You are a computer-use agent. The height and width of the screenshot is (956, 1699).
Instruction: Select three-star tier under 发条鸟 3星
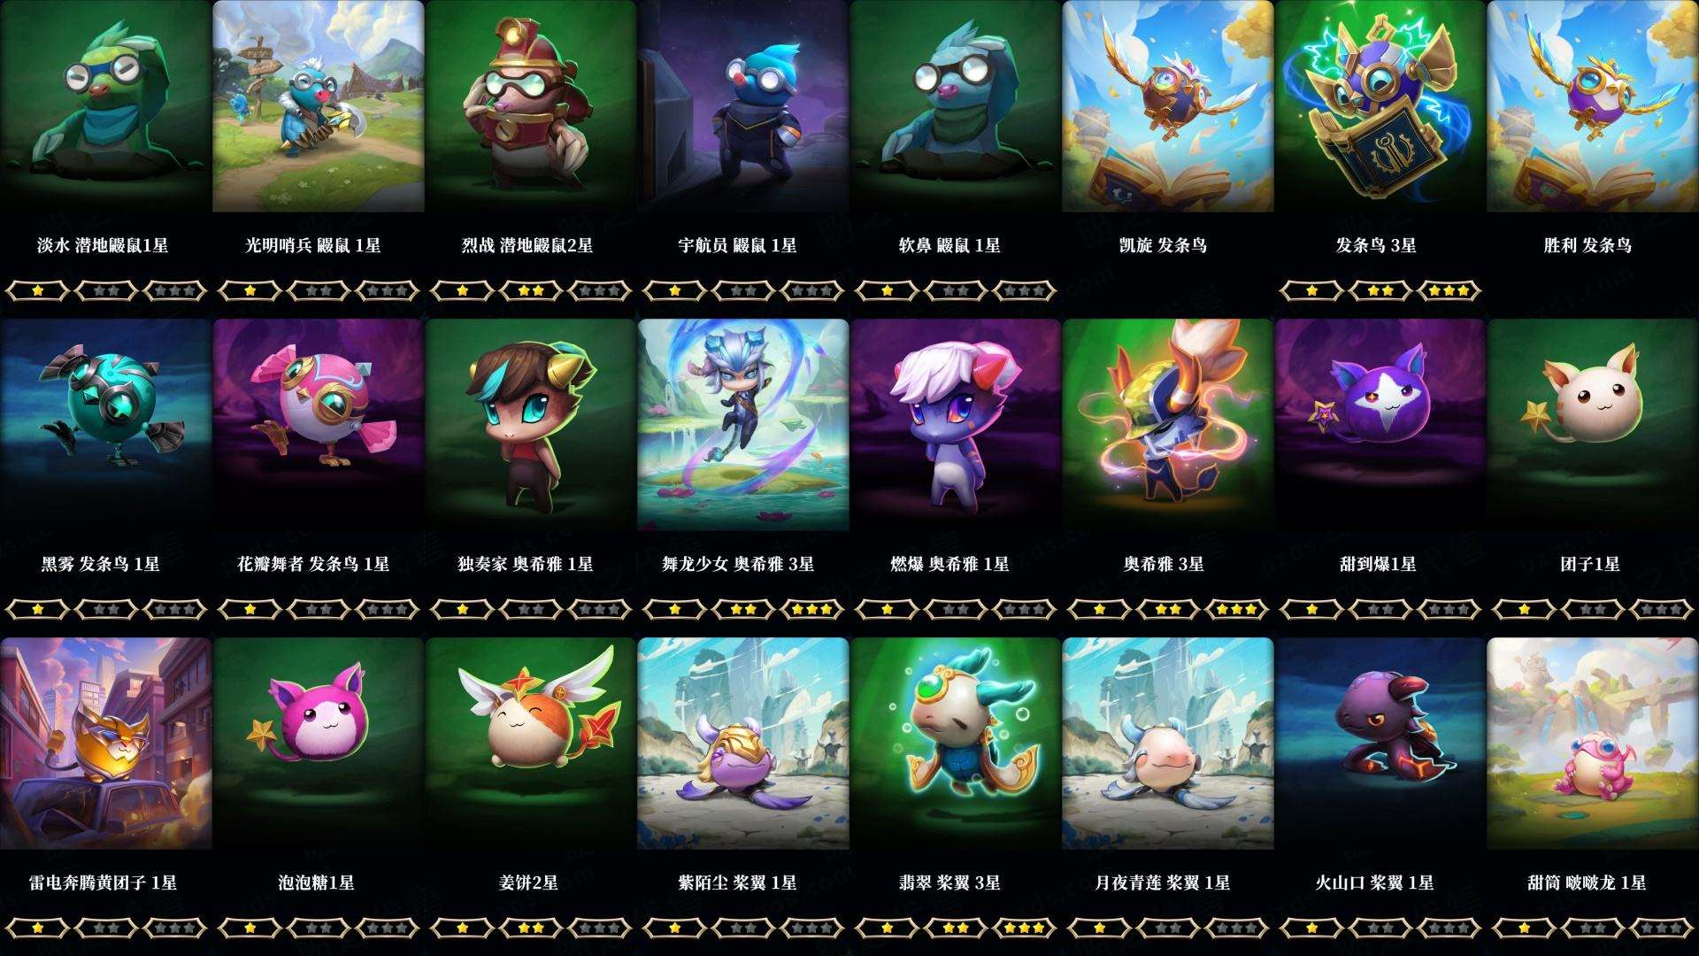(x=1449, y=290)
